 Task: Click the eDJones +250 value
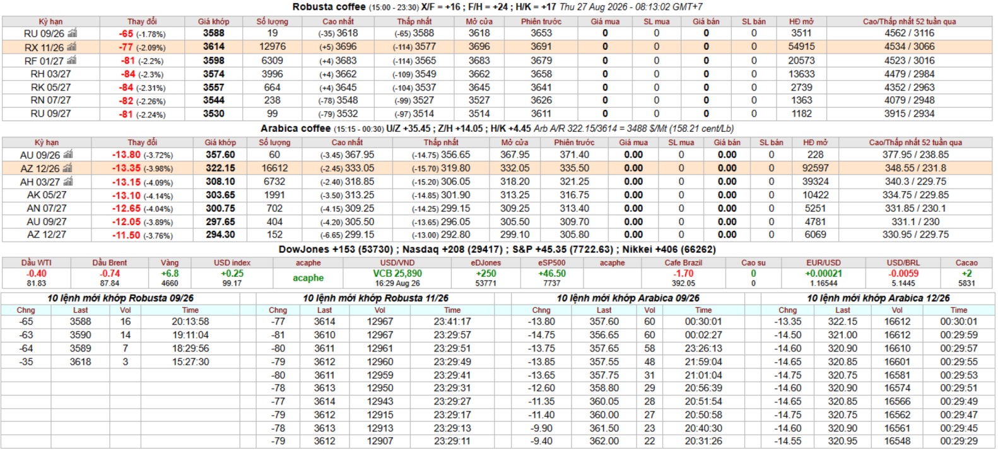tap(486, 274)
